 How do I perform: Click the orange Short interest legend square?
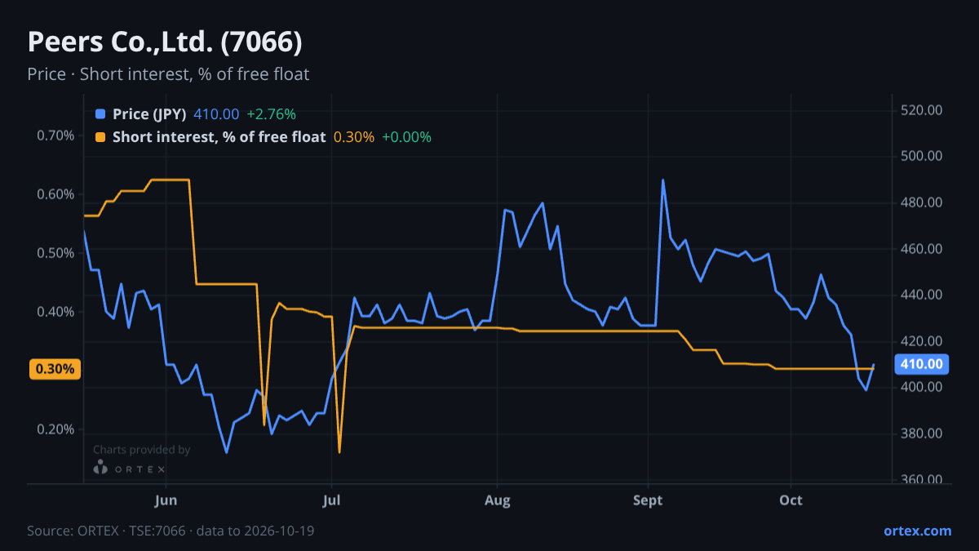(100, 137)
